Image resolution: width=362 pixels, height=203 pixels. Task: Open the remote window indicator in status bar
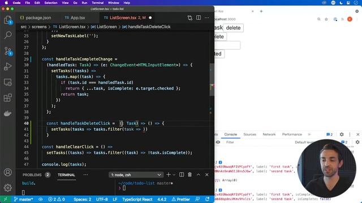point(6,199)
